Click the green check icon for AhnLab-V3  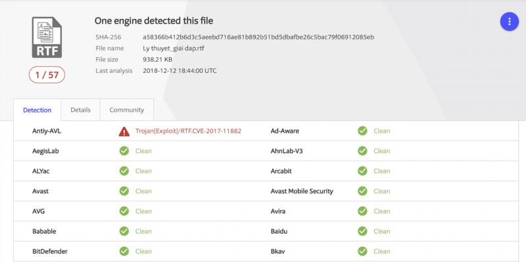(362, 151)
